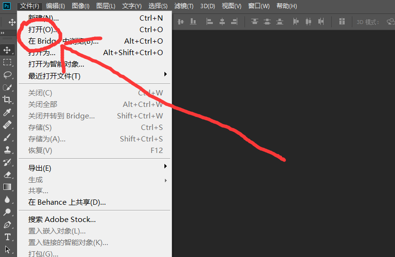Click 存储为(A)... menu entry
This screenshot has height=257, width=395.
[94, 139]
